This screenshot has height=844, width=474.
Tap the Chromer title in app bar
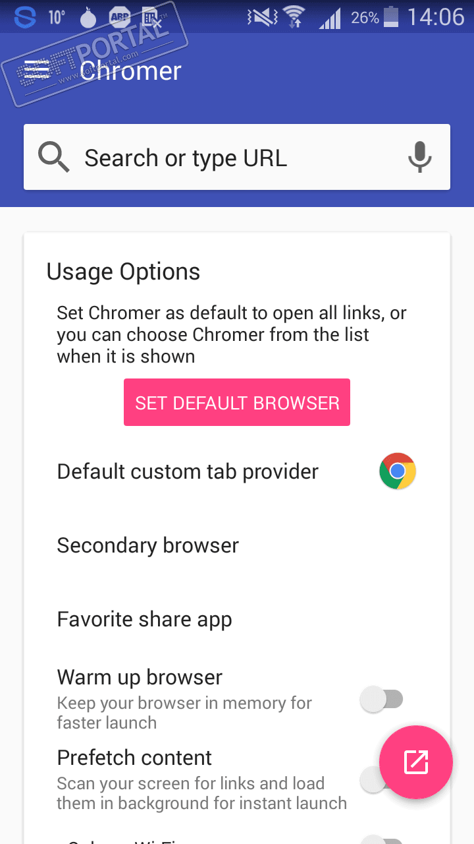point(130,71)
